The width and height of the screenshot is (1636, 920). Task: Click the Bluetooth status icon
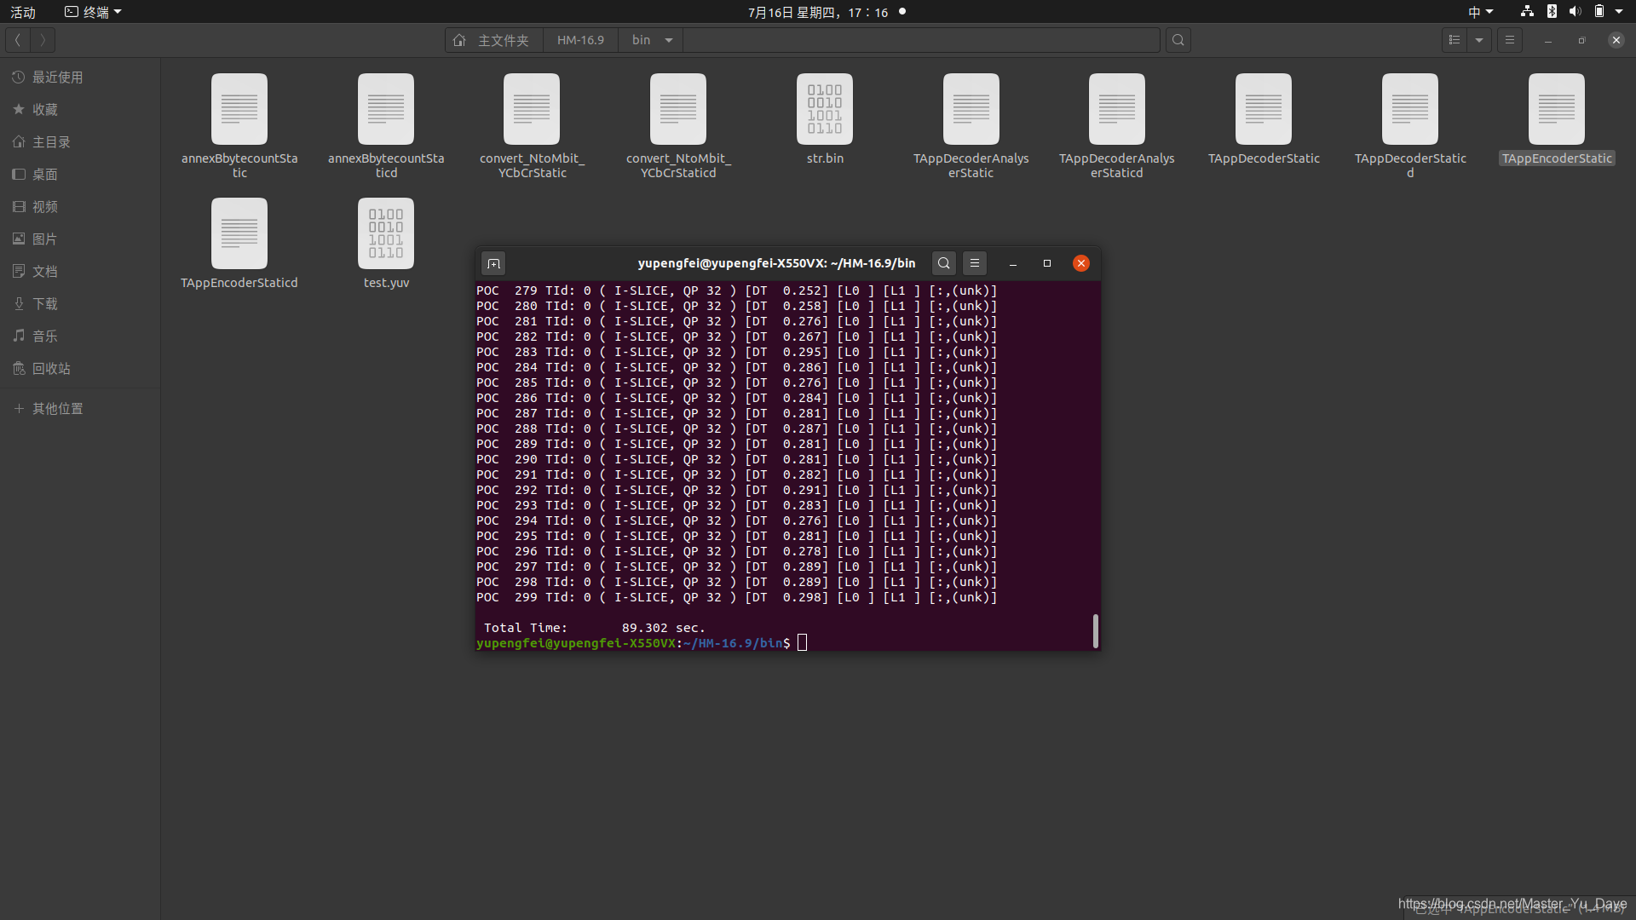(x=1552, y=12)
